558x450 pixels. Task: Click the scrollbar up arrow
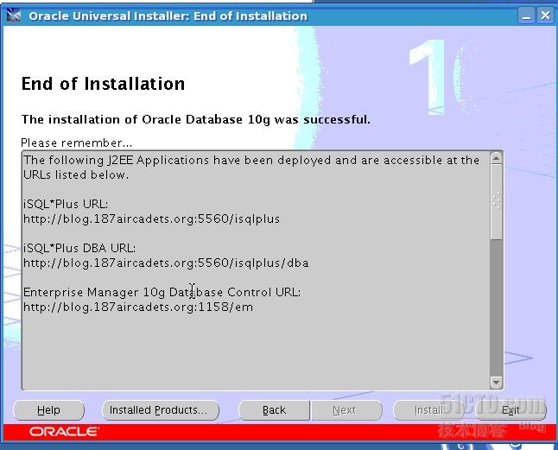point(496,158)
